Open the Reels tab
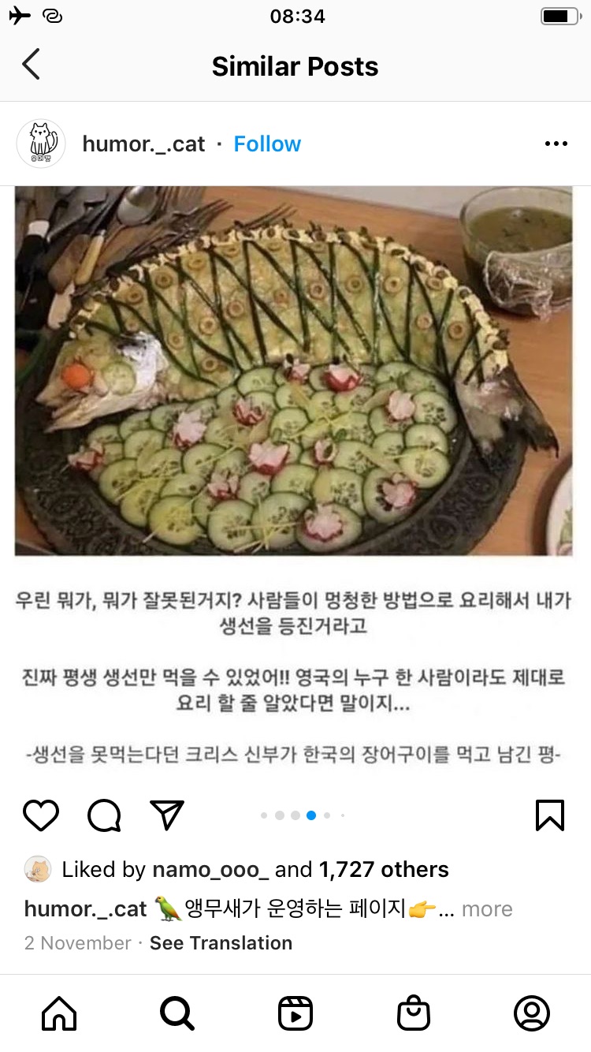 pyautogui.click(x=295, y=1013)
